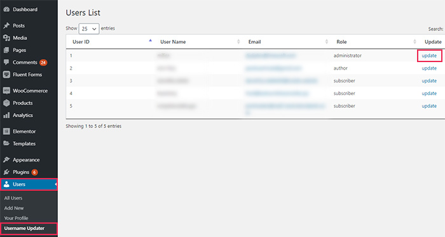
Task: Click 'Showing 1 to 5 of 5 entries' text
Action: click(93, 126)
